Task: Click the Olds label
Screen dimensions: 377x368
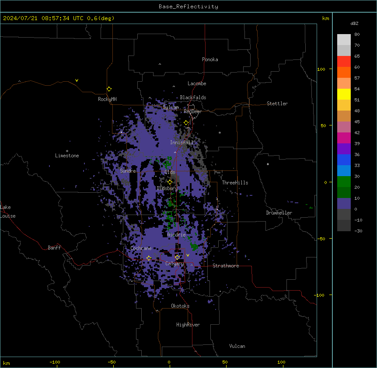Action: tap(170, 172)
